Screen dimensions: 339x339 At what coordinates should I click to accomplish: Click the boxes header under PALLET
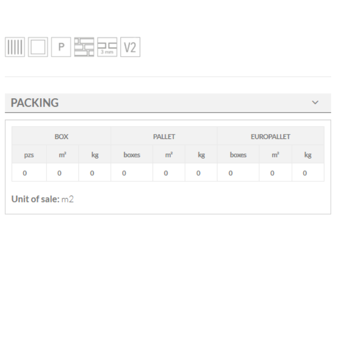click(132, 155)
